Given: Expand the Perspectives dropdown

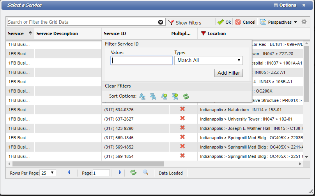Looking at the screenshot, I should click(279, 22).
